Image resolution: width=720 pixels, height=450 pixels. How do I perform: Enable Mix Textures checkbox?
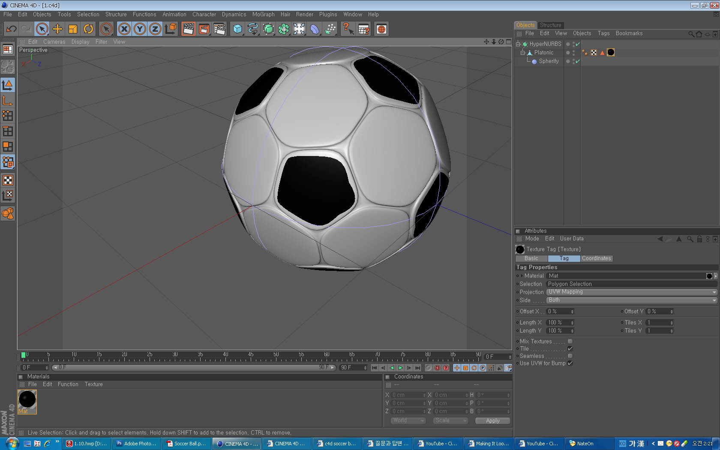pos(570,341)
